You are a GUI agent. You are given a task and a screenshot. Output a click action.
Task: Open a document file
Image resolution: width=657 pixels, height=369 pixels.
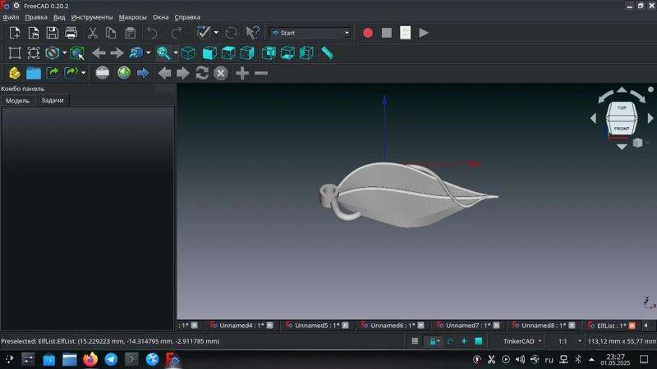click(33, 33)
